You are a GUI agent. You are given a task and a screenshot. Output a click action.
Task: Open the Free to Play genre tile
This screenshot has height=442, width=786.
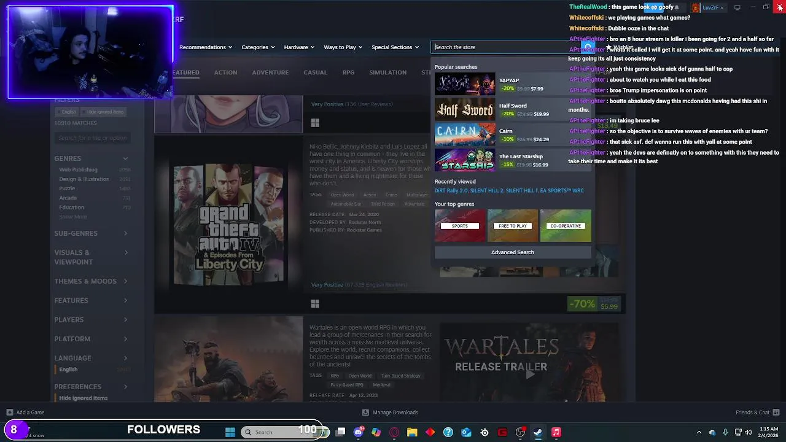(513, 225)
